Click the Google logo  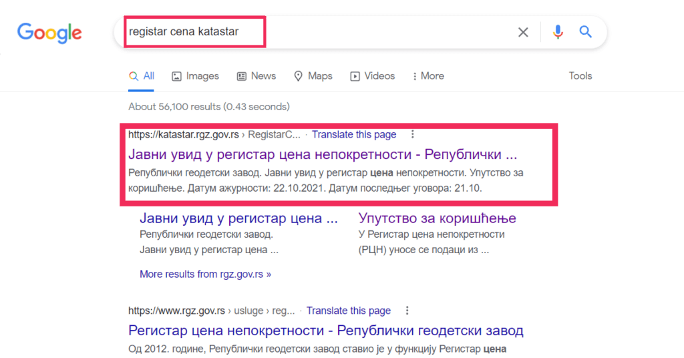coord(49,33)
